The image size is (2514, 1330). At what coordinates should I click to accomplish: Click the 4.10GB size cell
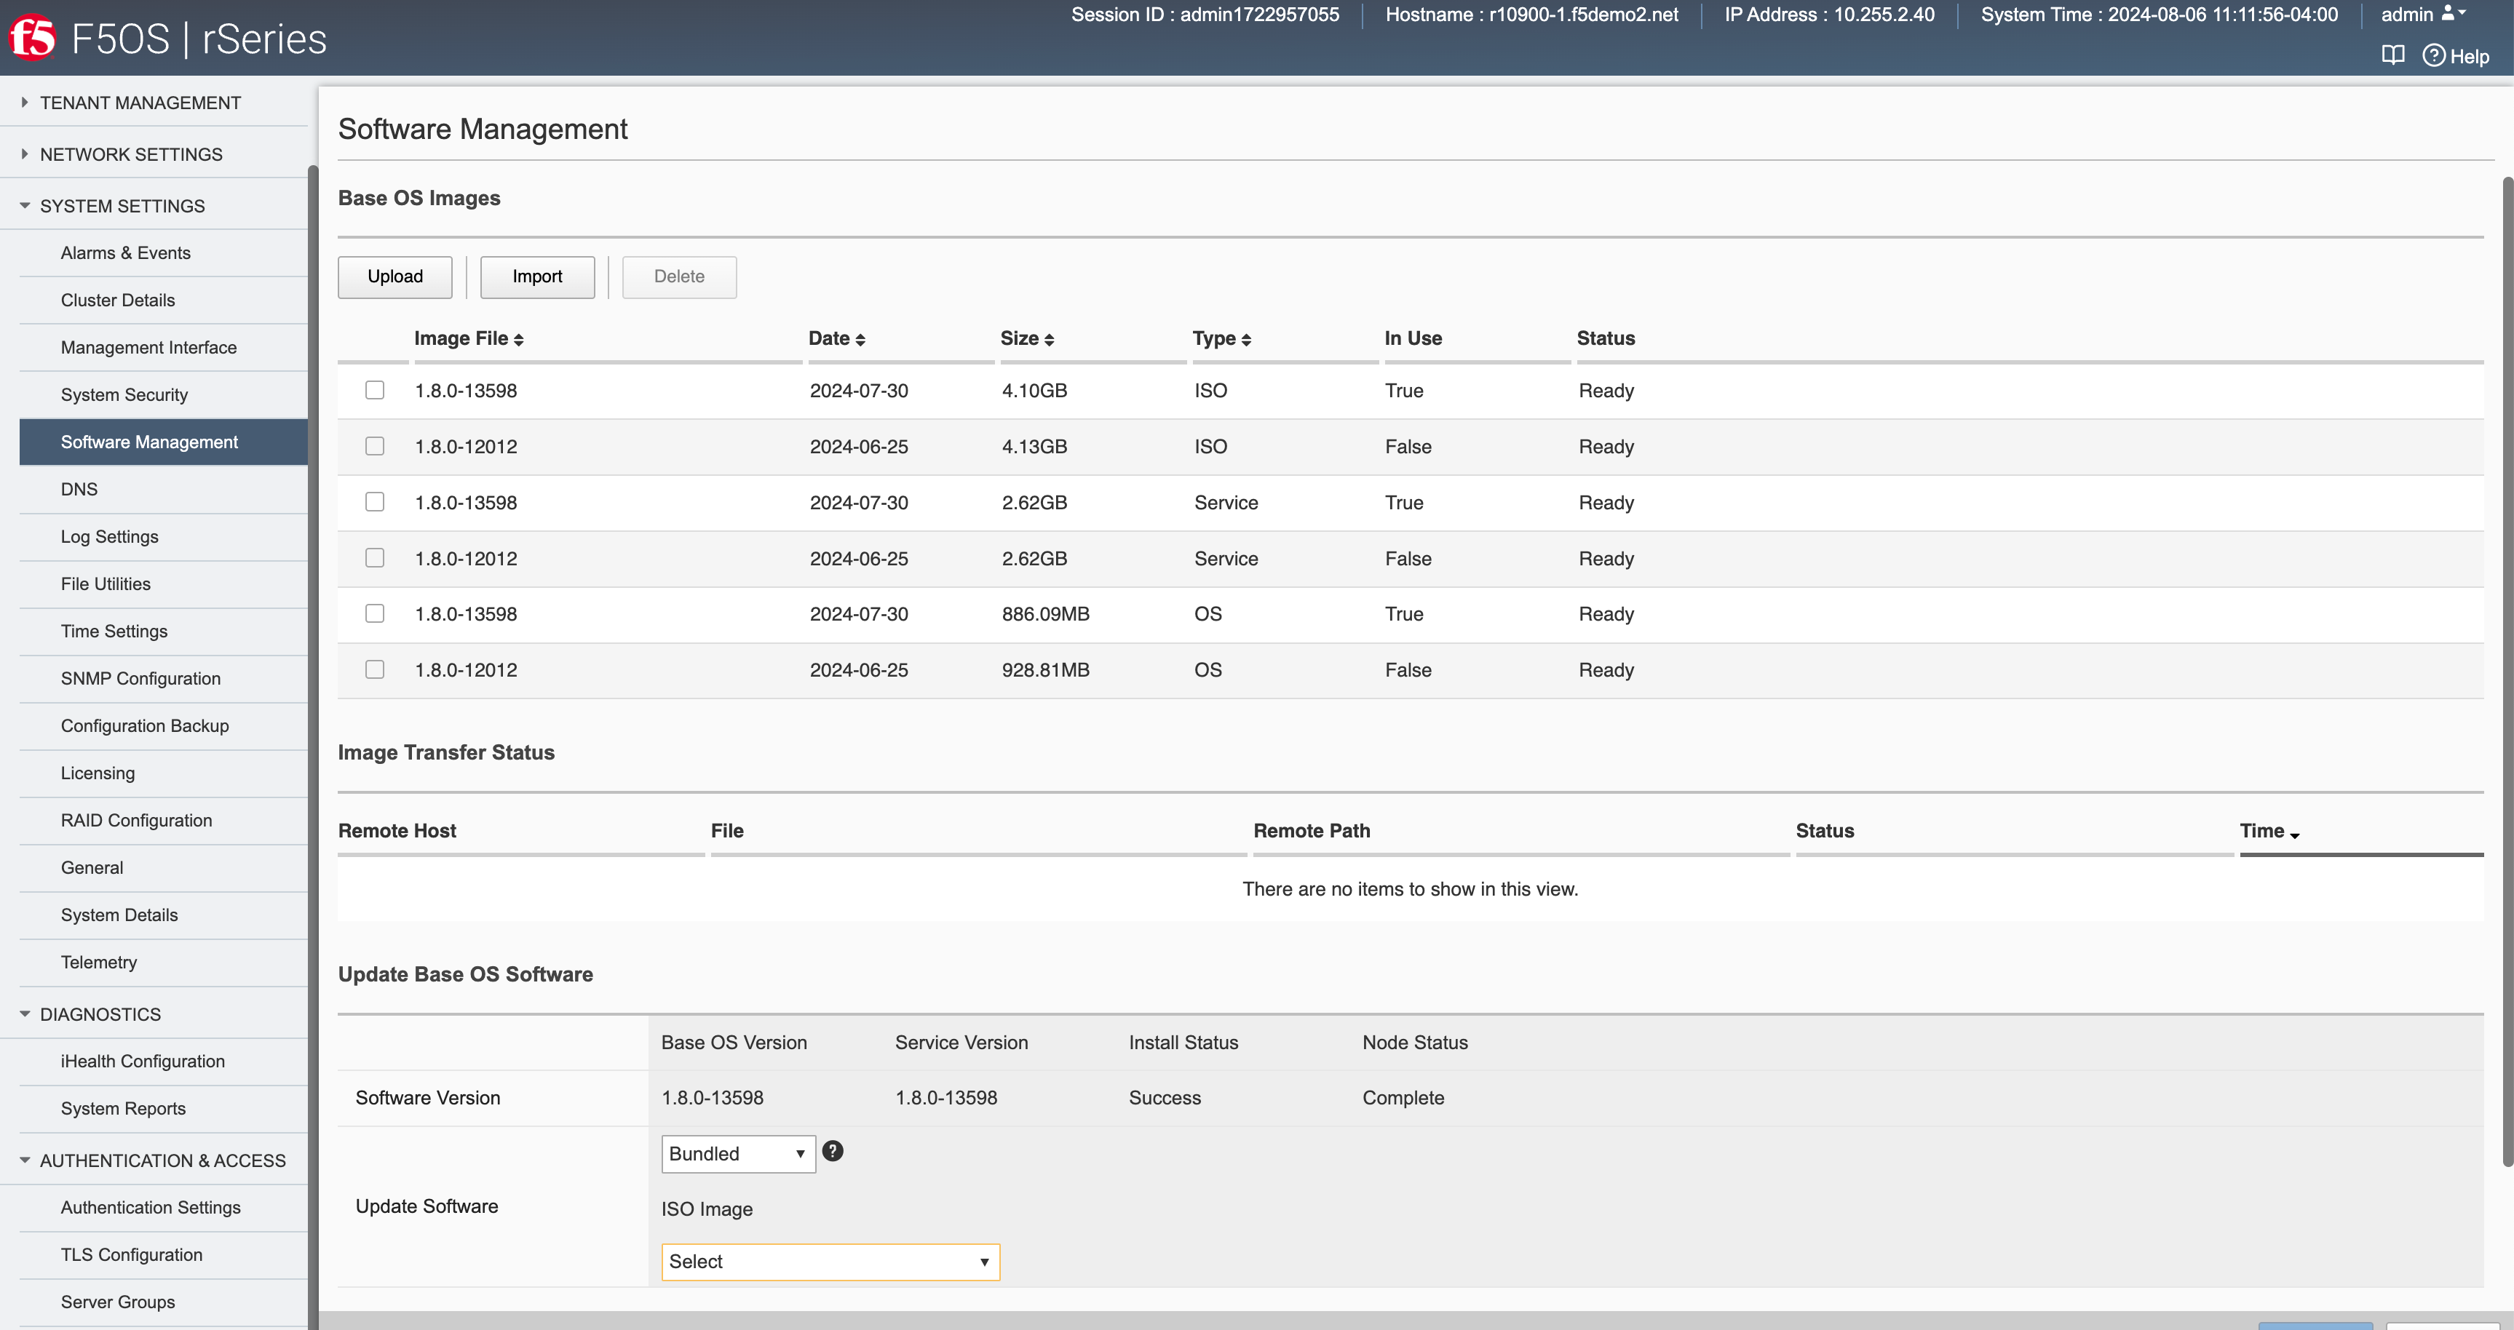[1034, 390]
